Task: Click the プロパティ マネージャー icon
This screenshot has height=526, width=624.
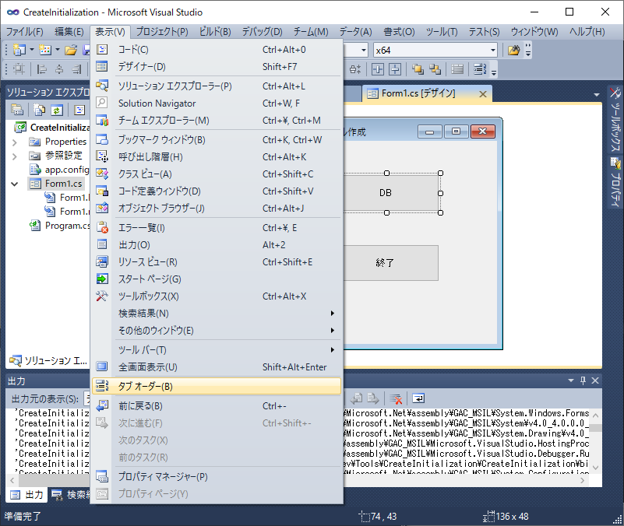Action: point(102,476)
